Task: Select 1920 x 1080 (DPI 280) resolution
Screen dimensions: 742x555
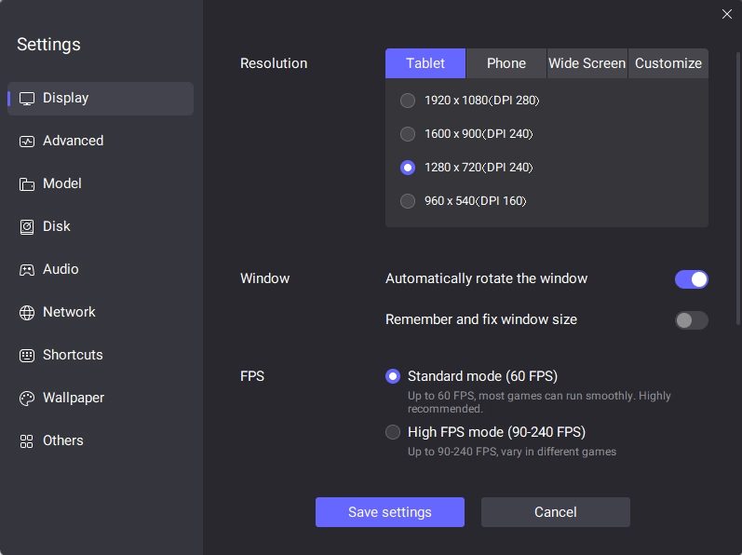Action: point(408,101)
